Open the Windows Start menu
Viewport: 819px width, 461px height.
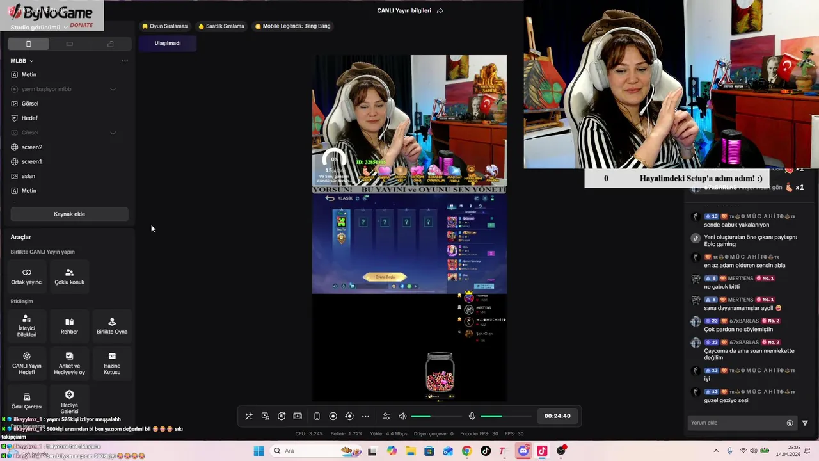coord(258,451)
